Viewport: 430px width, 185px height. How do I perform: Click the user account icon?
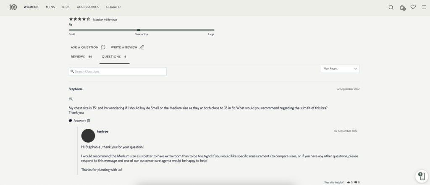424,7
